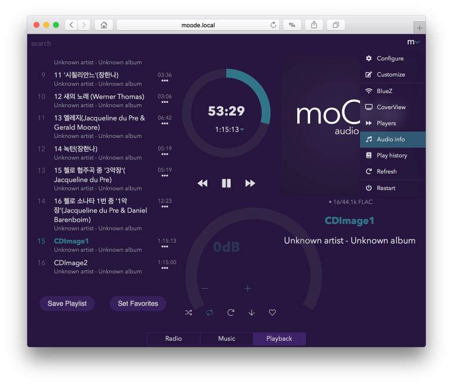Click browser forward arrow button
This screenshot has height=386, width=453.
click(84, 25)
